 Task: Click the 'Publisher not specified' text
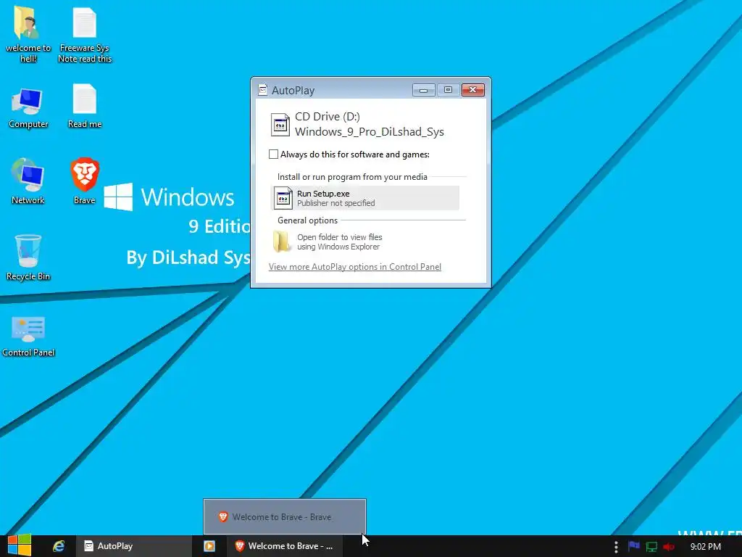(x=336, y=203)
